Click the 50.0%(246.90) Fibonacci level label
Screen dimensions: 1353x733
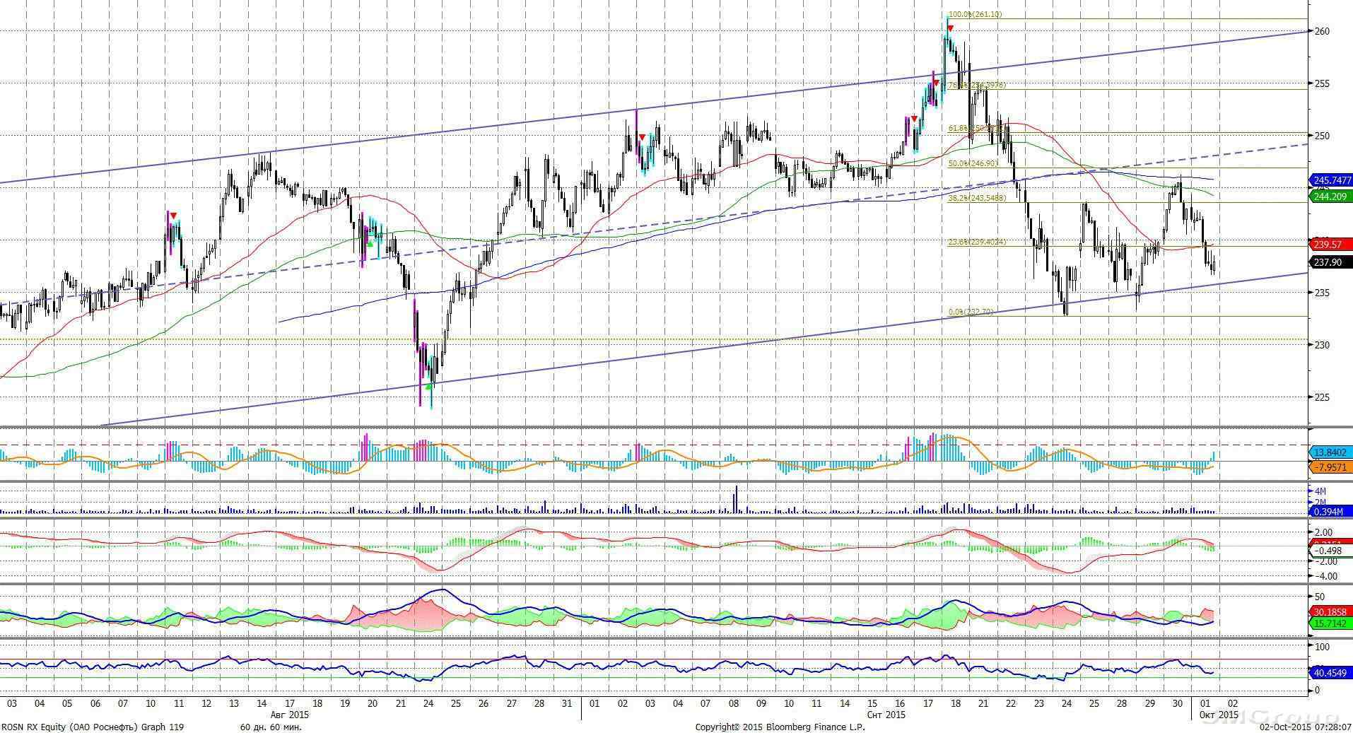click(x=973, y=163)
